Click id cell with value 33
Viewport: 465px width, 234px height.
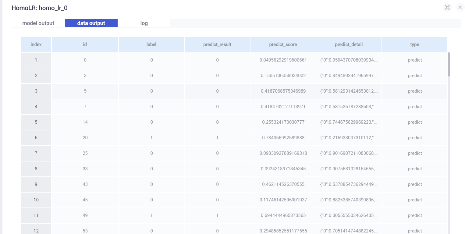pos(85,169)
